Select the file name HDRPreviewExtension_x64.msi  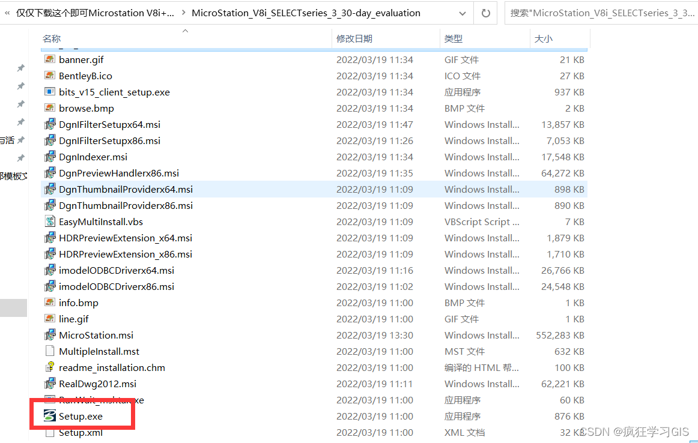(x=126, y=238)
